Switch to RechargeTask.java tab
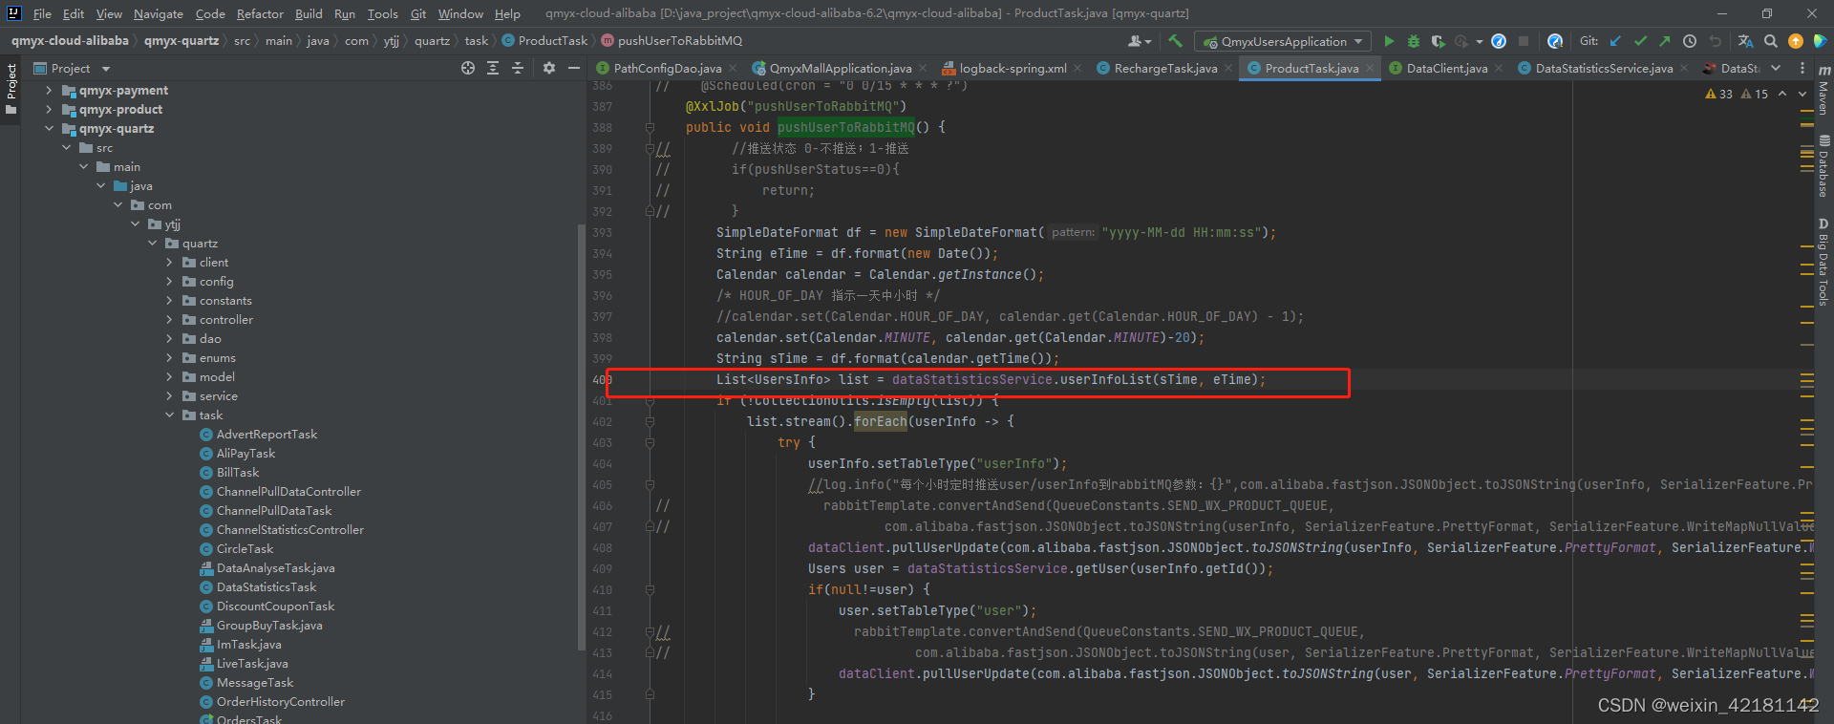 coord(1165,68)
